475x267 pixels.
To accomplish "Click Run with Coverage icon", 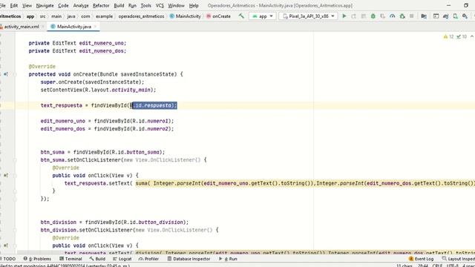I will point(383,16).
